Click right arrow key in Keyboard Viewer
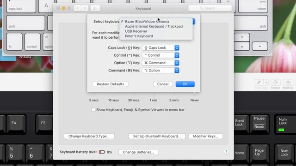The height and width of the screenshot is (166, 296). pos(260,46)
